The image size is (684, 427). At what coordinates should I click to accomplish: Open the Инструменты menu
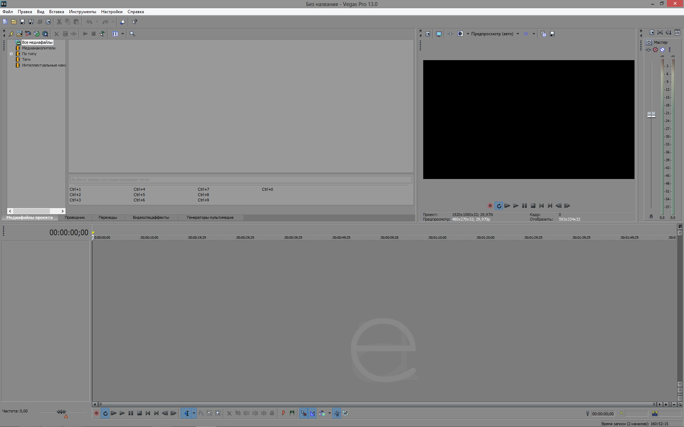coord(82,12)
